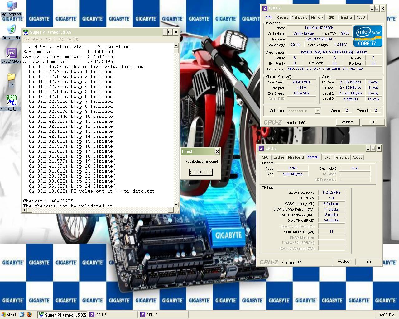Click OK in bottom CPU-Z window
399x319 pixels.
(x=369, y=262)
